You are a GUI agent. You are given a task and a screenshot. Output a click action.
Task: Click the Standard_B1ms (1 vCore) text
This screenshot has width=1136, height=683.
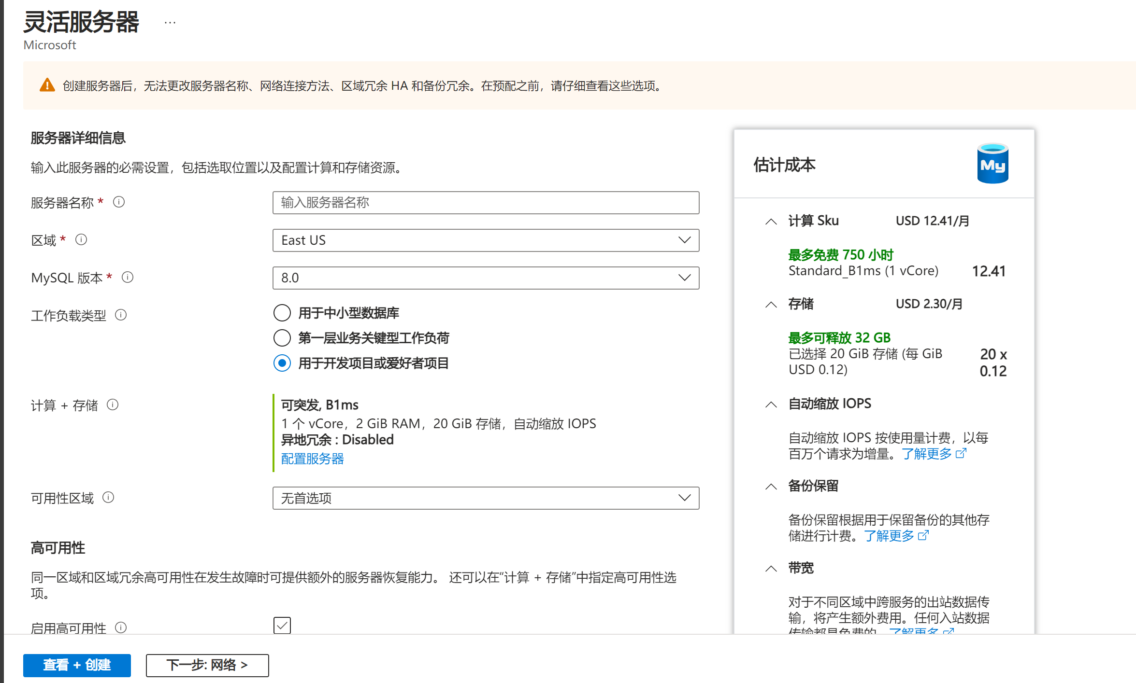(863, 271)
